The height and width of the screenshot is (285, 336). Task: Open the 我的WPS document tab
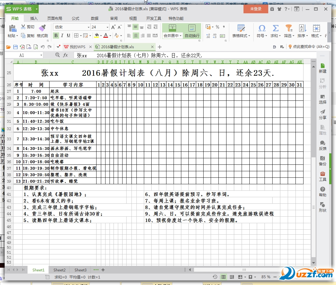77,47
